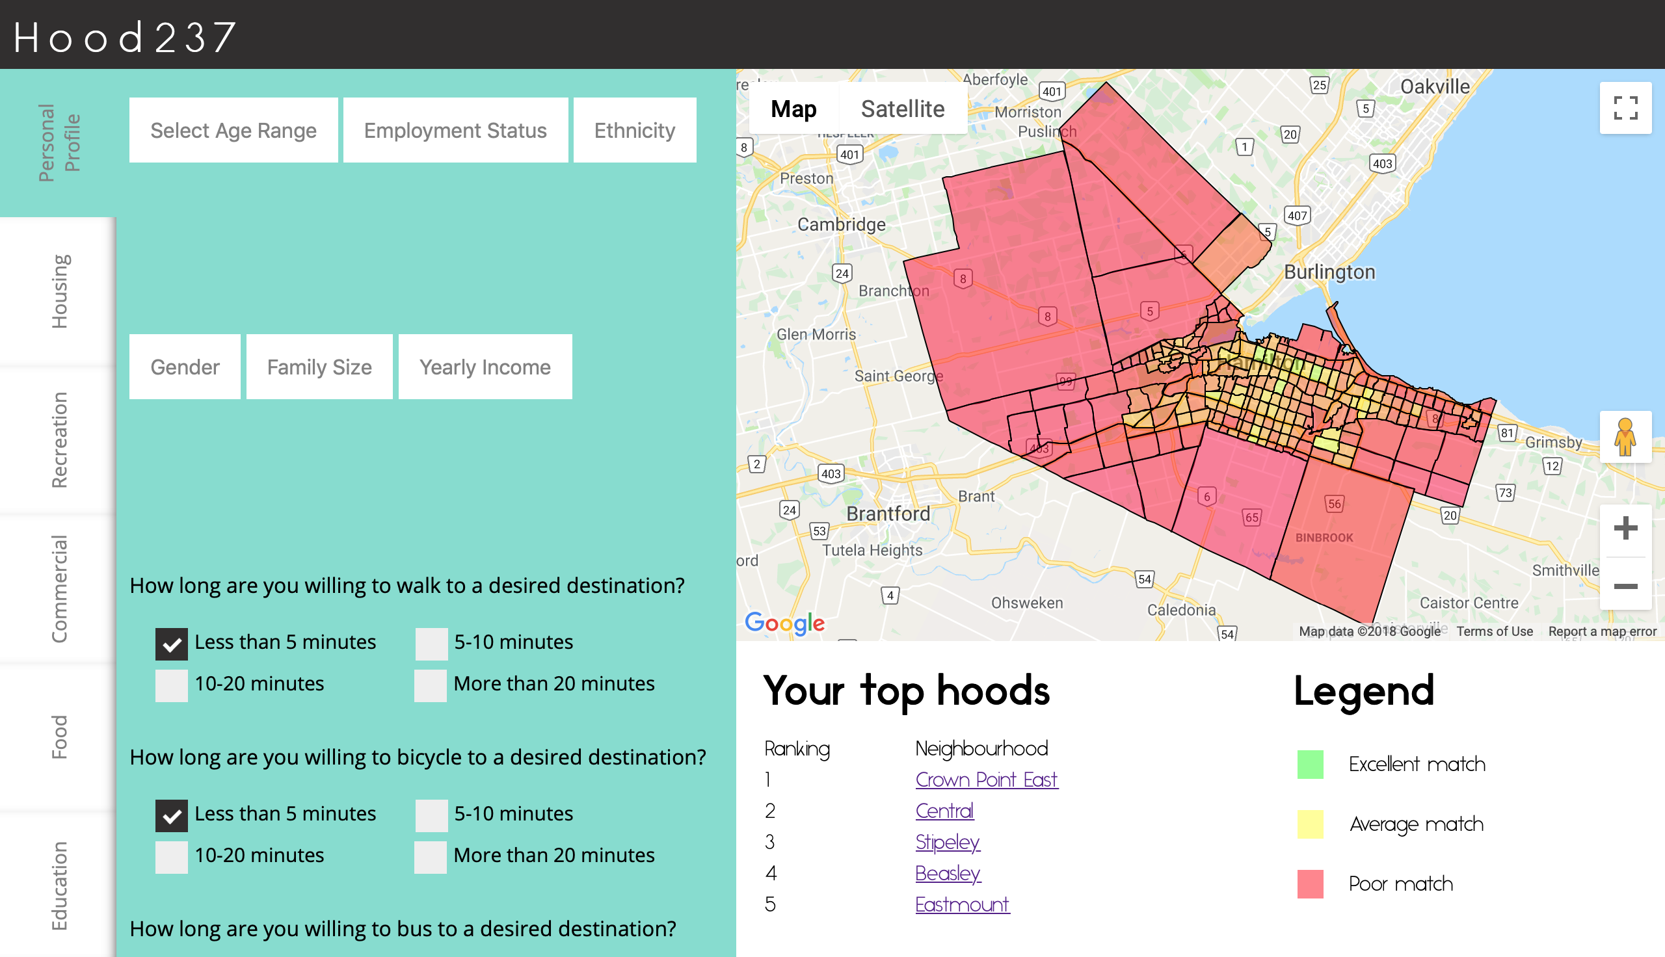
Task: Switch to the Housing tab
Action: (x=59, y=291)
